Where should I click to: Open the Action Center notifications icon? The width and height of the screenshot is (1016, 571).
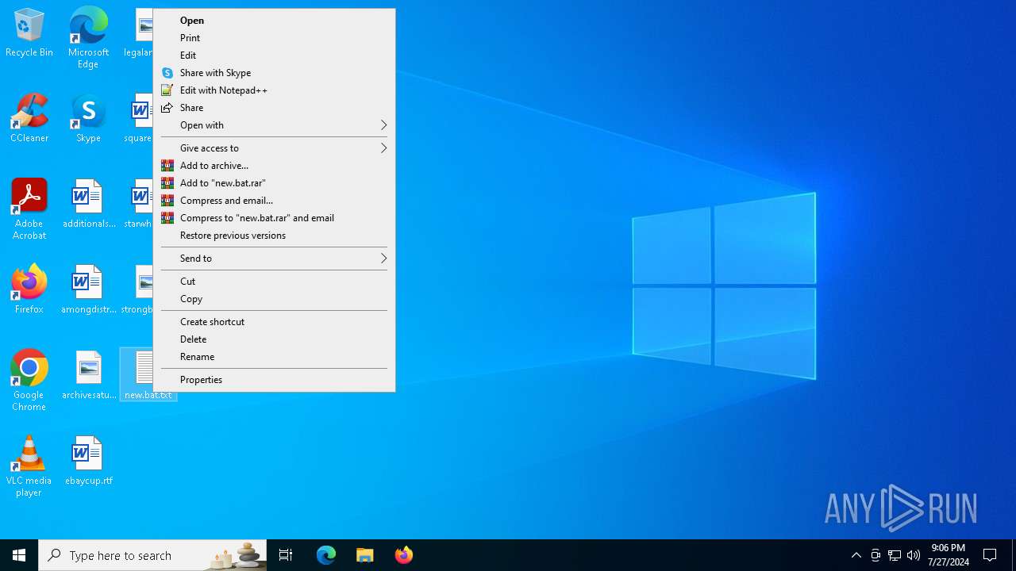(x=990, y=555)
